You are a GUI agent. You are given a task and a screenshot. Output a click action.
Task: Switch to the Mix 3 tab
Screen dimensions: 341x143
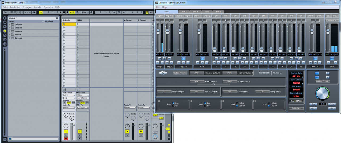tap(184, 12)
